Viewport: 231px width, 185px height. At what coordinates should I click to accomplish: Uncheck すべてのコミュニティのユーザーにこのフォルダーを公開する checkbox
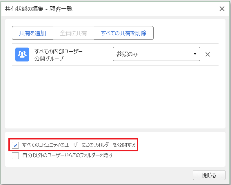15,145
